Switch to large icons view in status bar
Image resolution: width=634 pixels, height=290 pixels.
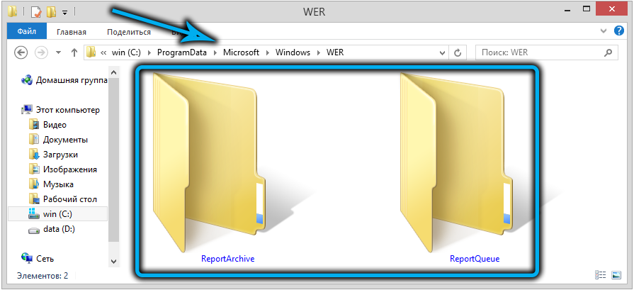[x=616, y=275]
